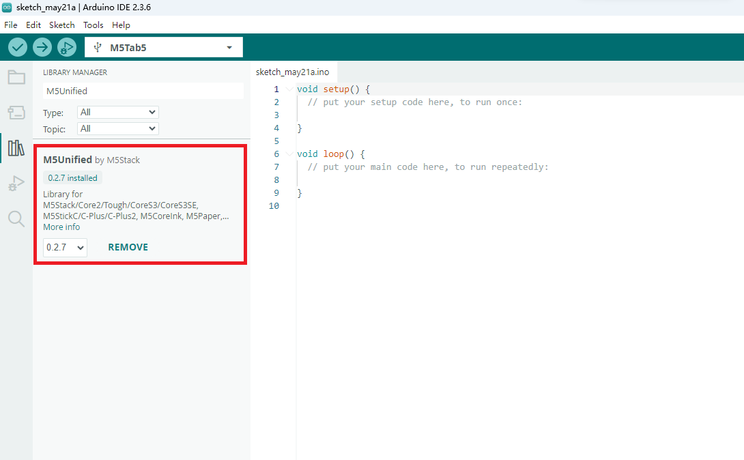Open the File menu
Viewport: 744px width, 460px height.
tap(10, 25)
